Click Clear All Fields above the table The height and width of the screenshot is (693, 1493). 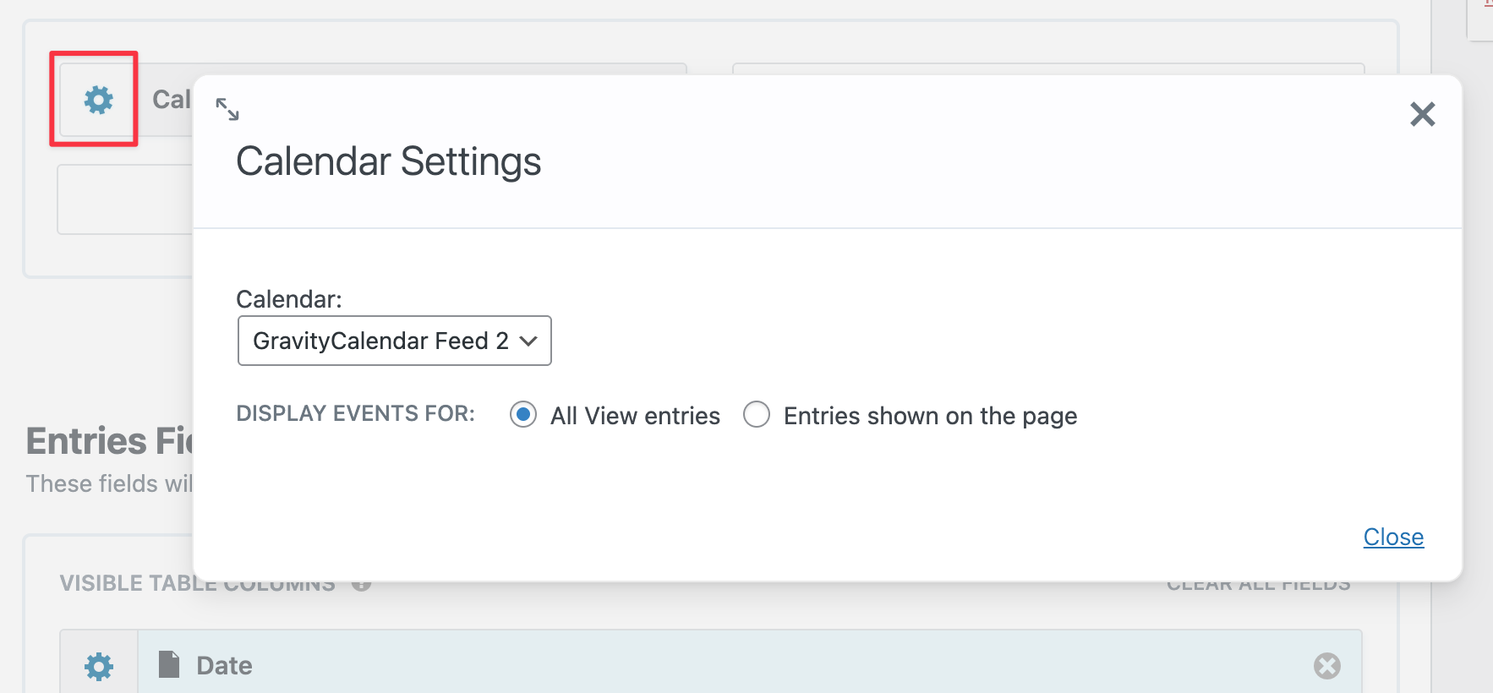point(1258,586)
